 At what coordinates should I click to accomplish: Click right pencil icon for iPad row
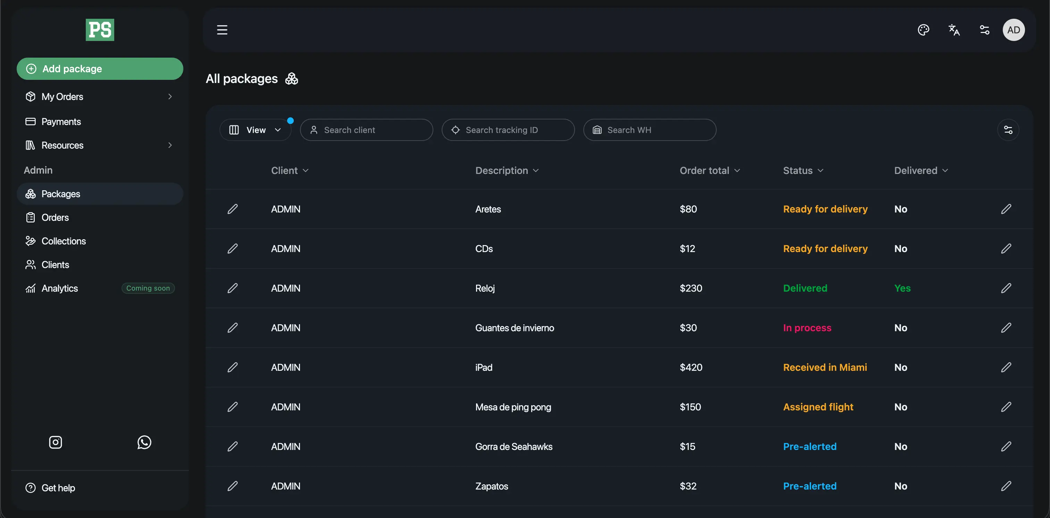[x=1006, y=367]
